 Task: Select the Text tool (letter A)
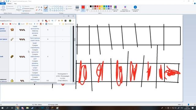41,7
